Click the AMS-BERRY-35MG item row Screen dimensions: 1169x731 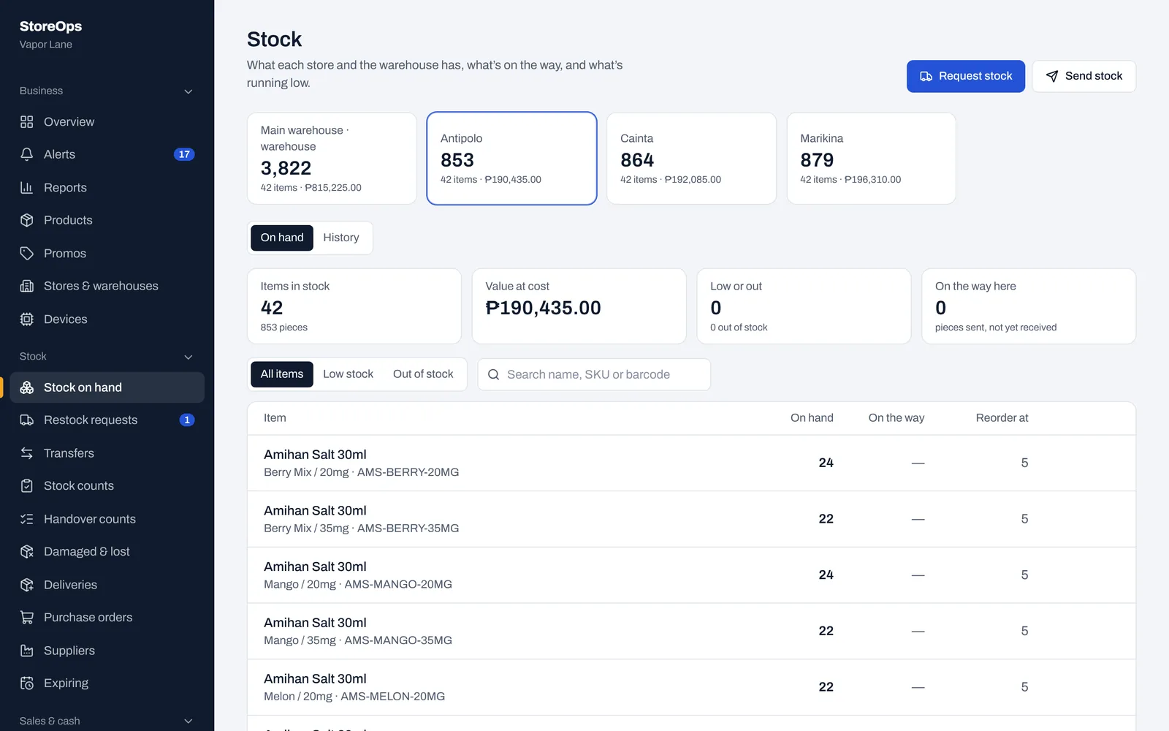(691, 519)
